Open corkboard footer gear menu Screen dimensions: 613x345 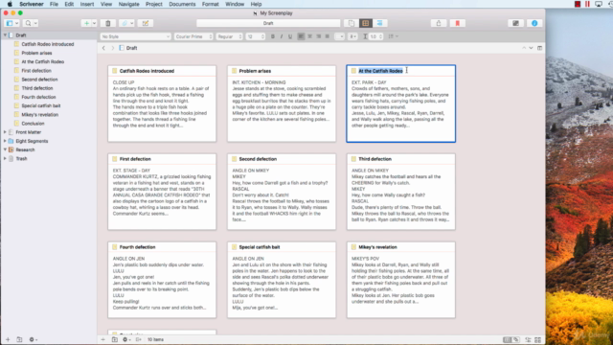126,339
